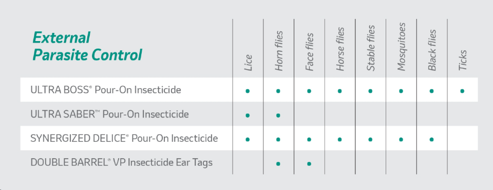Click the Stable flies column header
Image resolution: width=493 pixels, height=190 pixels.
coord(371,48)
